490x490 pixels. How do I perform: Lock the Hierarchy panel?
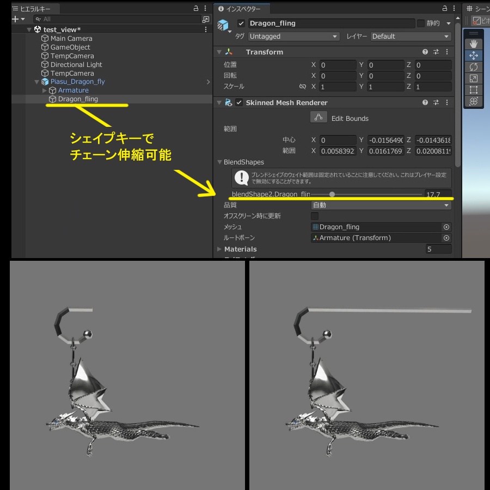point(196,8)
